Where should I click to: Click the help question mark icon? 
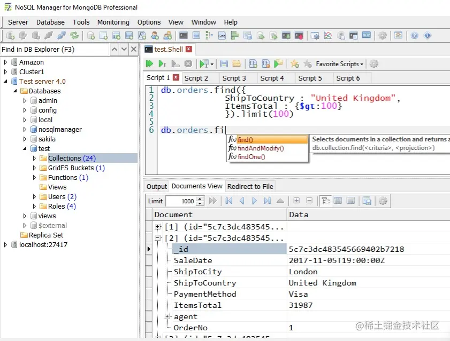click(x=414, y=36)
